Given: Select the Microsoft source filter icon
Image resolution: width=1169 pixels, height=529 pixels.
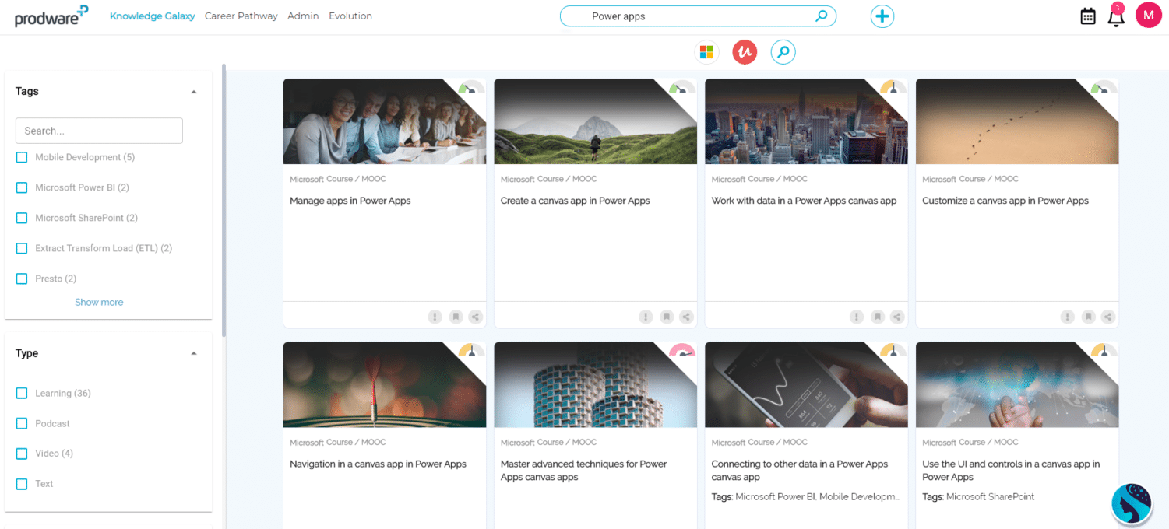Looking at the screenshot, I should coord(706,52).
